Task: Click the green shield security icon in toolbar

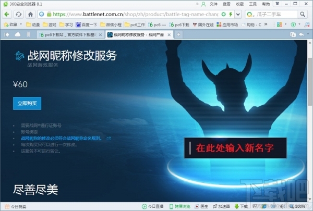Action: click(x=293, y=24)
